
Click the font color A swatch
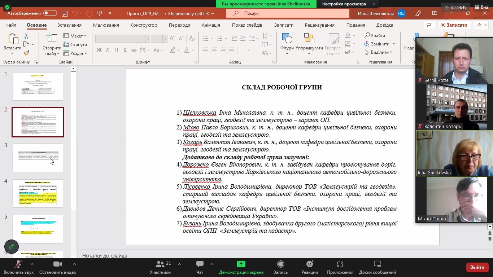187,50
